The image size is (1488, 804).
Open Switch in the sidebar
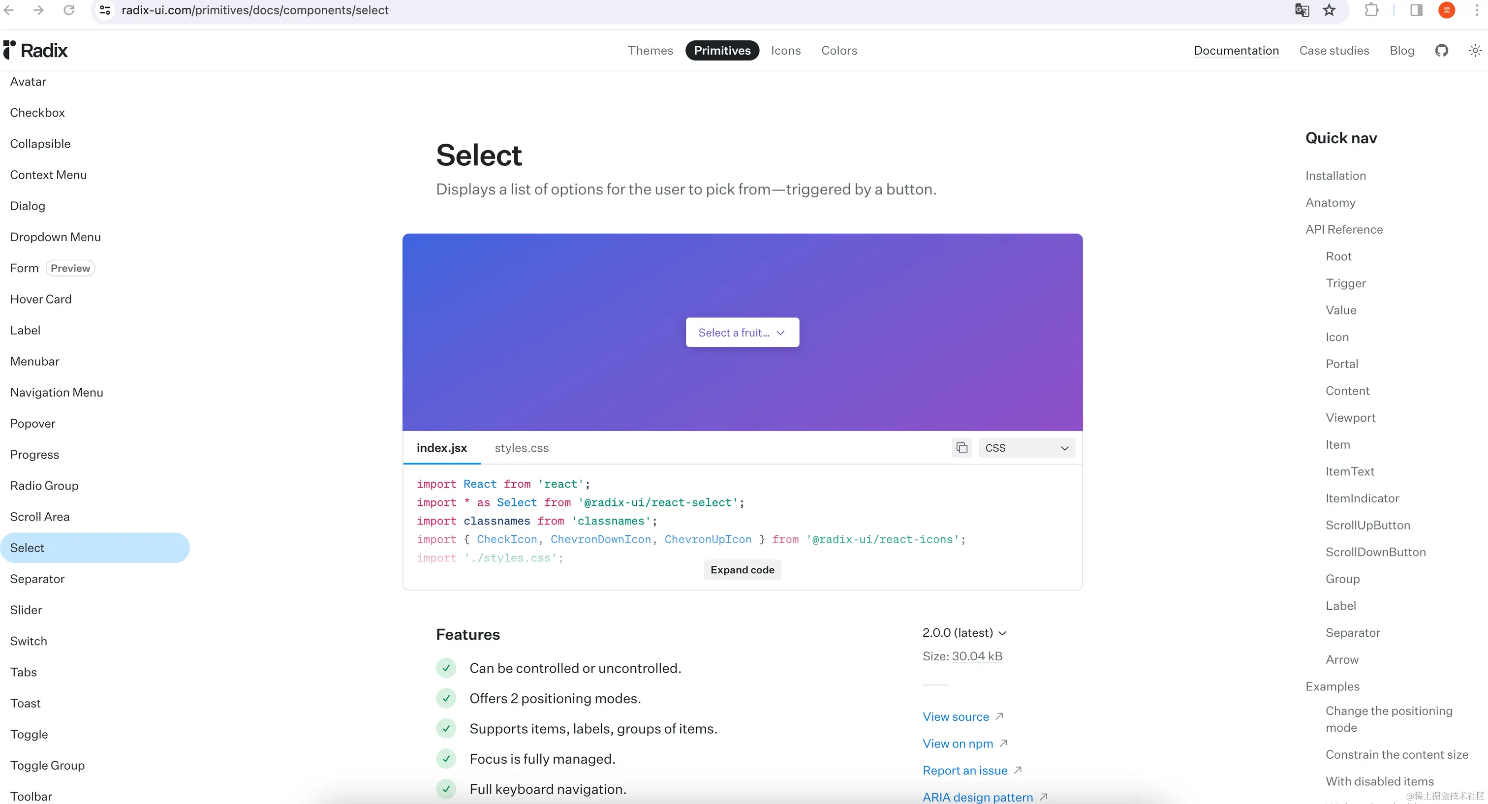point(29,641)
